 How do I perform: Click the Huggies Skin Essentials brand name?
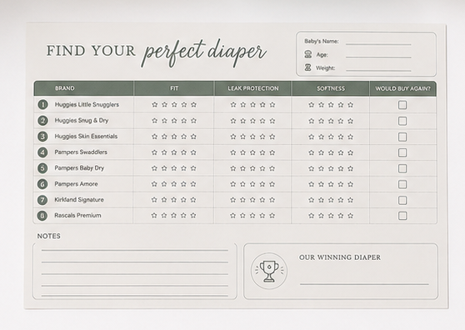[86, 137]
